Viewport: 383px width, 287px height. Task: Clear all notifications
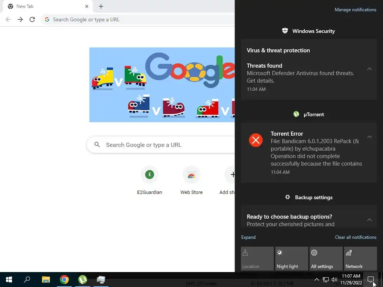[x=356, y=237]
